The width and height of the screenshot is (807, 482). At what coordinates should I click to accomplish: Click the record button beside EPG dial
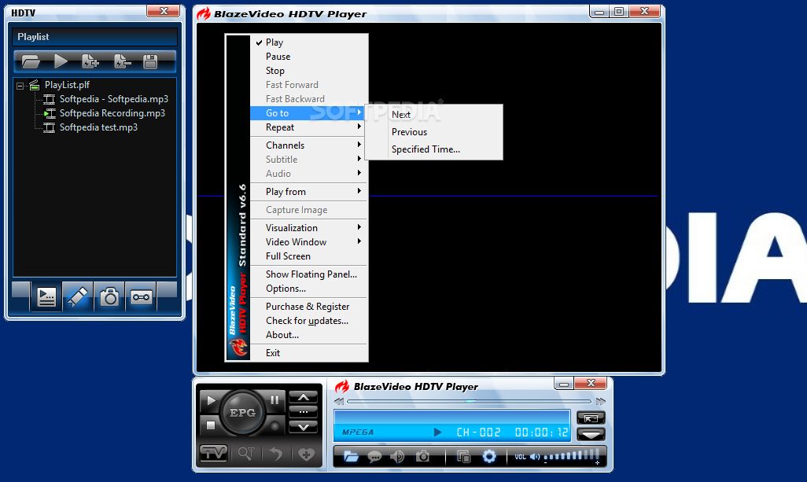click(x=275, y=426)
